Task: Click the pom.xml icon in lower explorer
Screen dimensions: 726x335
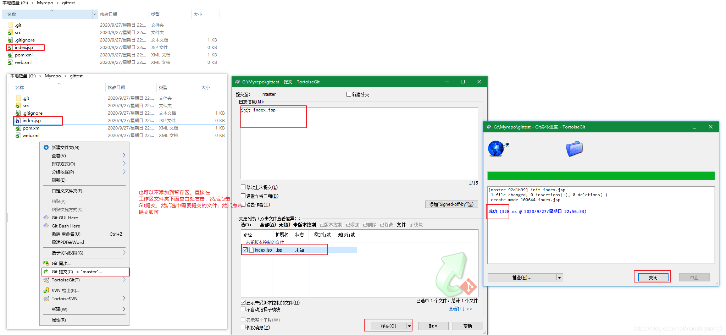Action: point(18,128)
